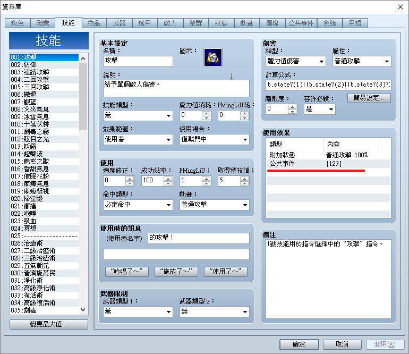Open the 武器類型 2 dropdown
409x354 pixels.
pyautogui.click(x=215, y=311)
